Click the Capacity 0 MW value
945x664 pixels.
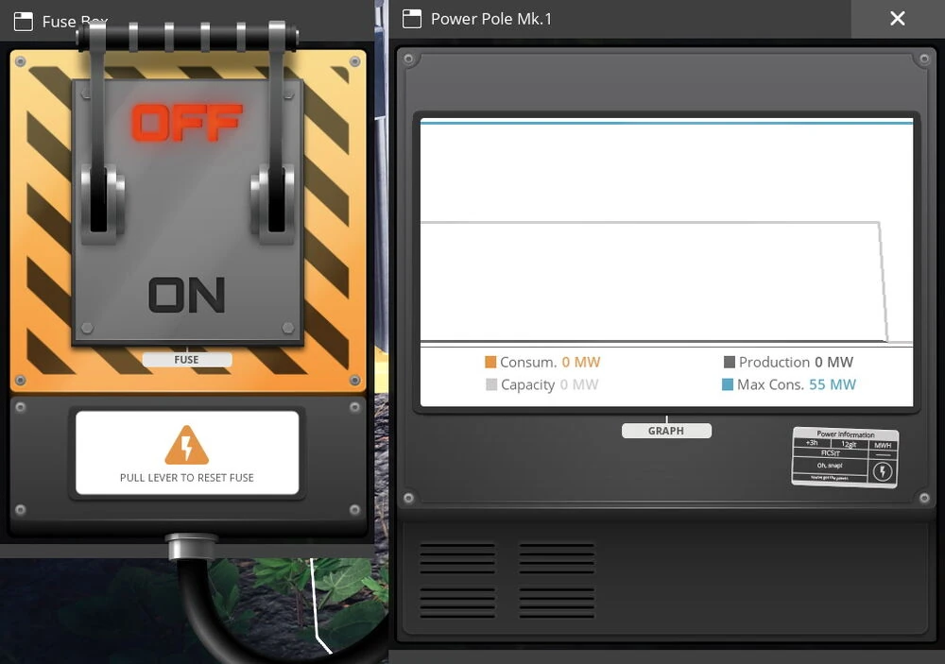point(579,384)
